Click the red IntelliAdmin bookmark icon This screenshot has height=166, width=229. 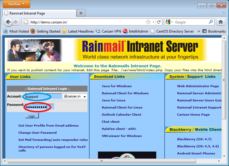coord(125,31)
